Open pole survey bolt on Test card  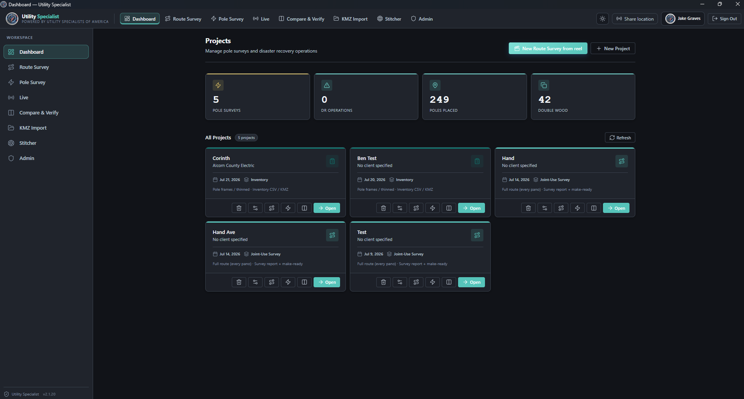click(432, 282)
